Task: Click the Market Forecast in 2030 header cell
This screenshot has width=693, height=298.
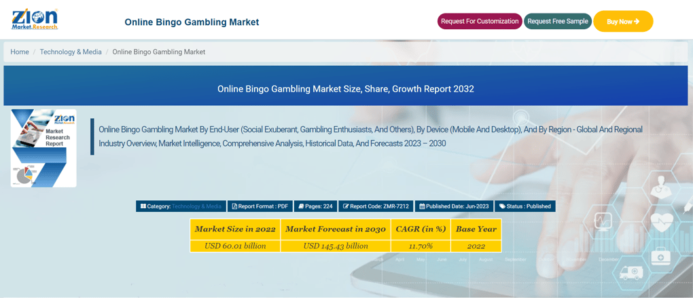Action: (336, 229)
